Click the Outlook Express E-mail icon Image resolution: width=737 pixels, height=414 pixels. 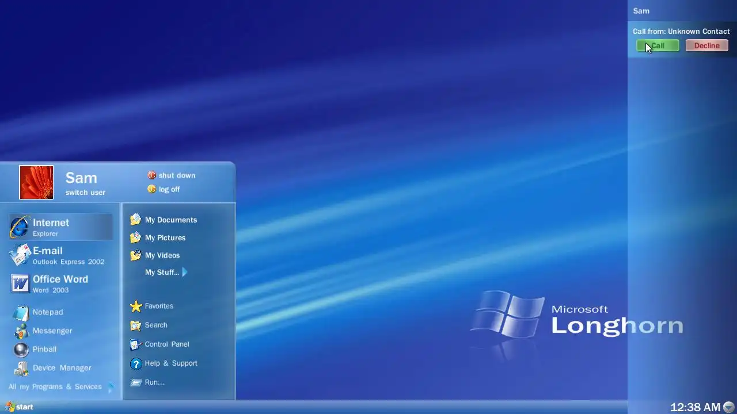20,255
